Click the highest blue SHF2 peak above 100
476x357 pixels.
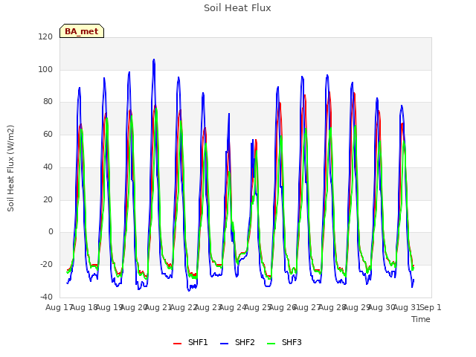(x=154, y=59)
